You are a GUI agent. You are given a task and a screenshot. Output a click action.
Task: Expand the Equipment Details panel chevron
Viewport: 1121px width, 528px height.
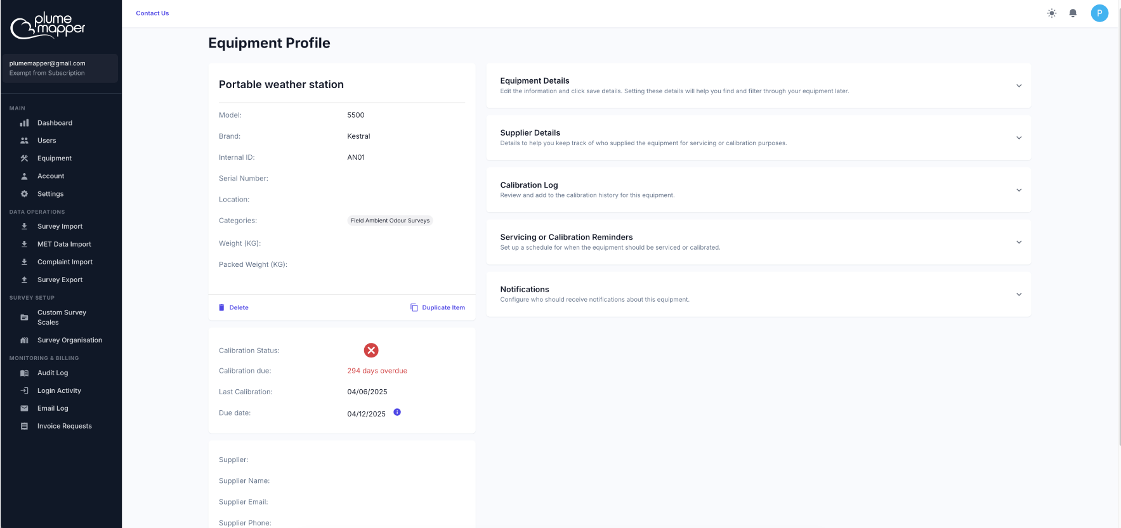click(x=1019, y=86)
